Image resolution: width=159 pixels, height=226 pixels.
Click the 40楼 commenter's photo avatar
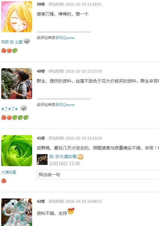(17, 84)
